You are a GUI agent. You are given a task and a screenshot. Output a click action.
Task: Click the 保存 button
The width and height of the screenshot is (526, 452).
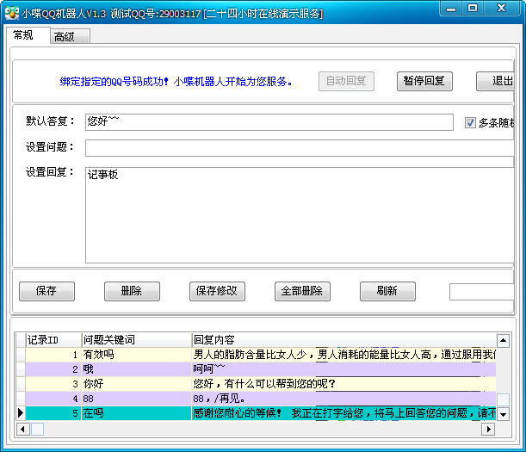click(46, 291)
